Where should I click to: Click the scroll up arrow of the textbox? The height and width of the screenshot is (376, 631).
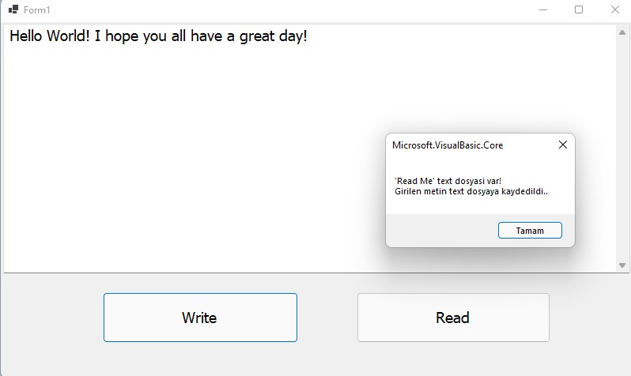pos(622,32)
